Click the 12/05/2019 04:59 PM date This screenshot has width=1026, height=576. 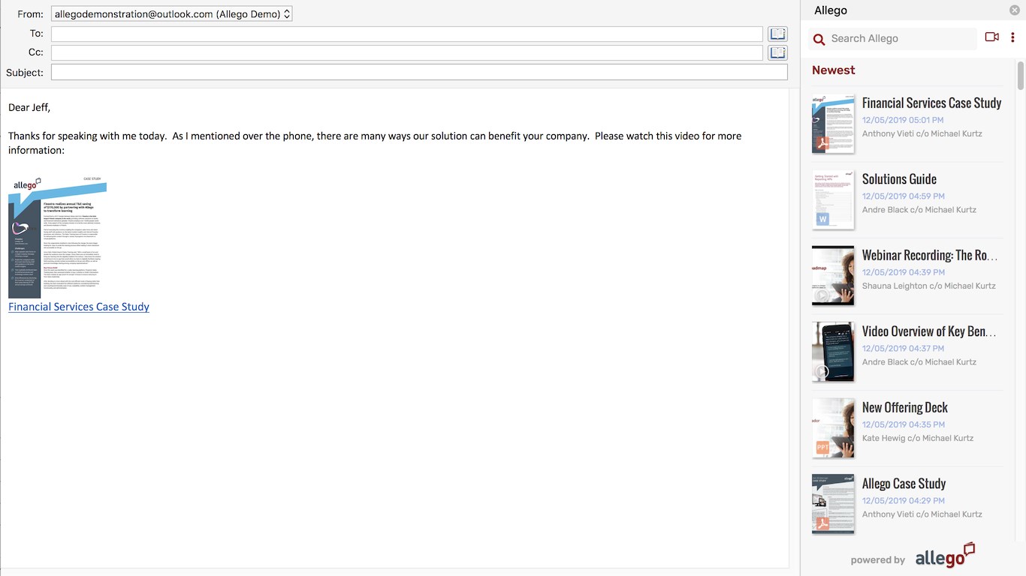[904, 196]
